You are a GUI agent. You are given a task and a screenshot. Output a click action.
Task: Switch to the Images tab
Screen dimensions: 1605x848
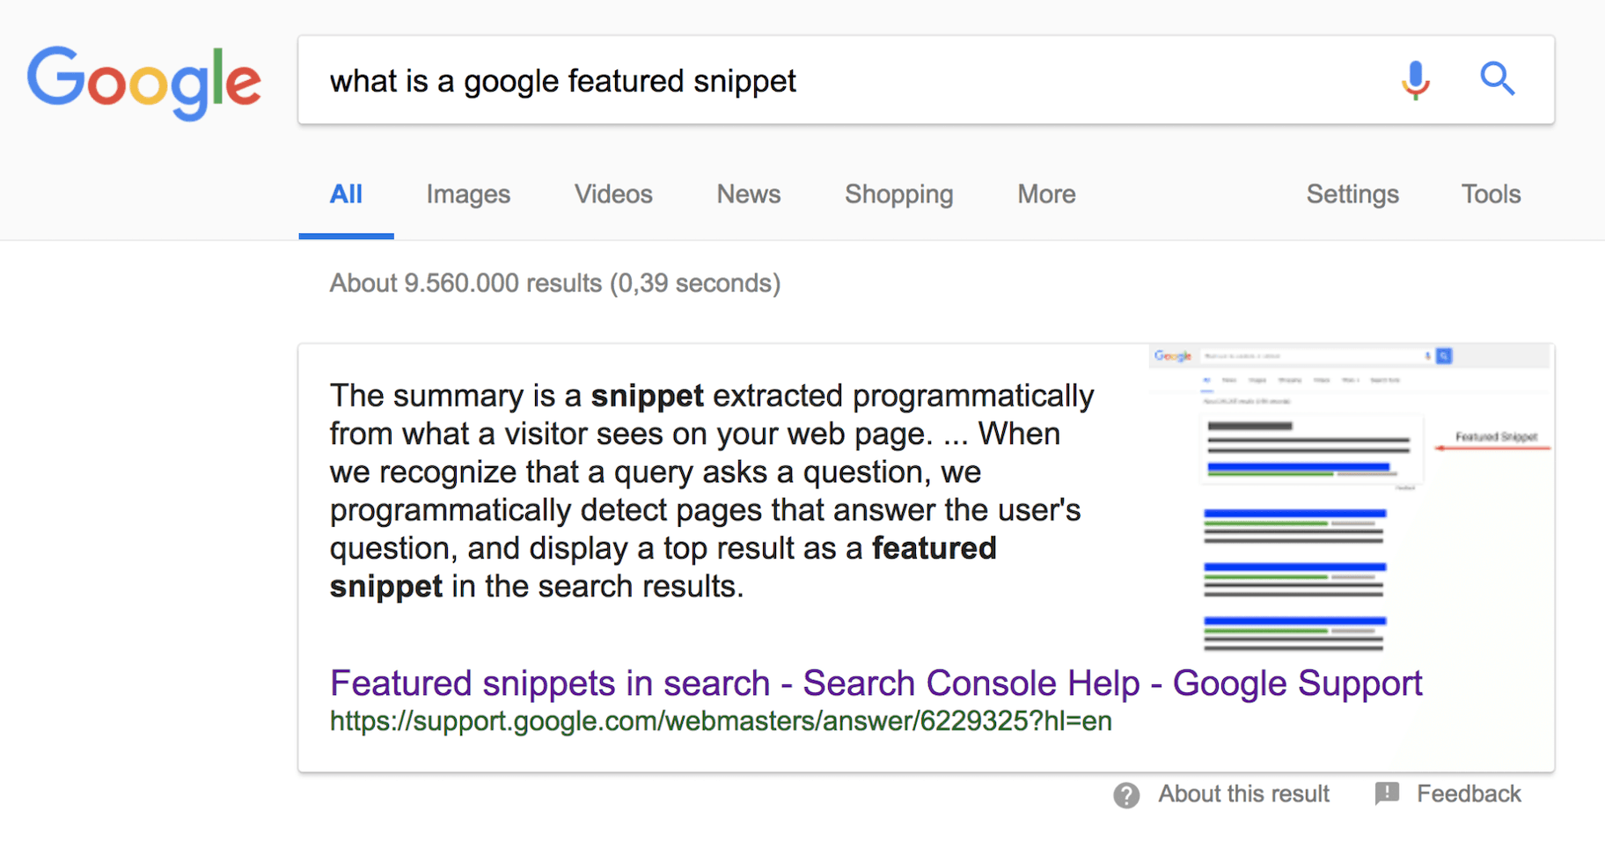468,194
